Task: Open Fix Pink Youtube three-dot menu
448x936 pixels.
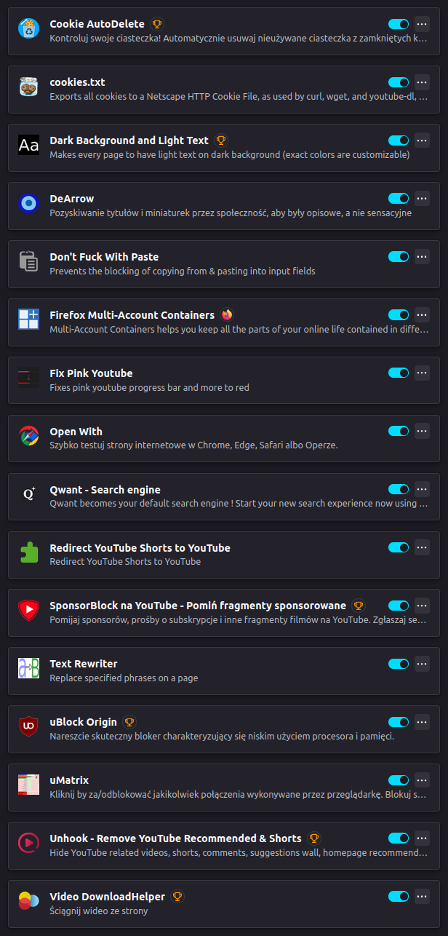Action: click(422, 373)
